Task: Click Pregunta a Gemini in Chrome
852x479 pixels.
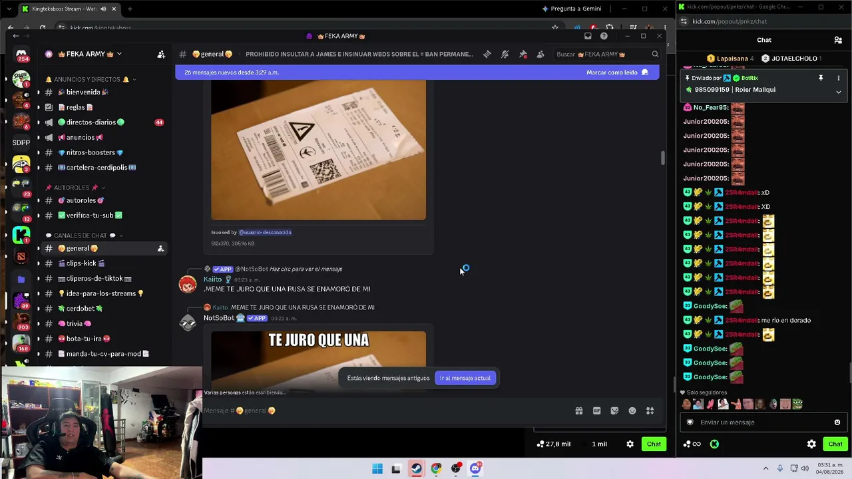Action: click(x=572, y=9)
